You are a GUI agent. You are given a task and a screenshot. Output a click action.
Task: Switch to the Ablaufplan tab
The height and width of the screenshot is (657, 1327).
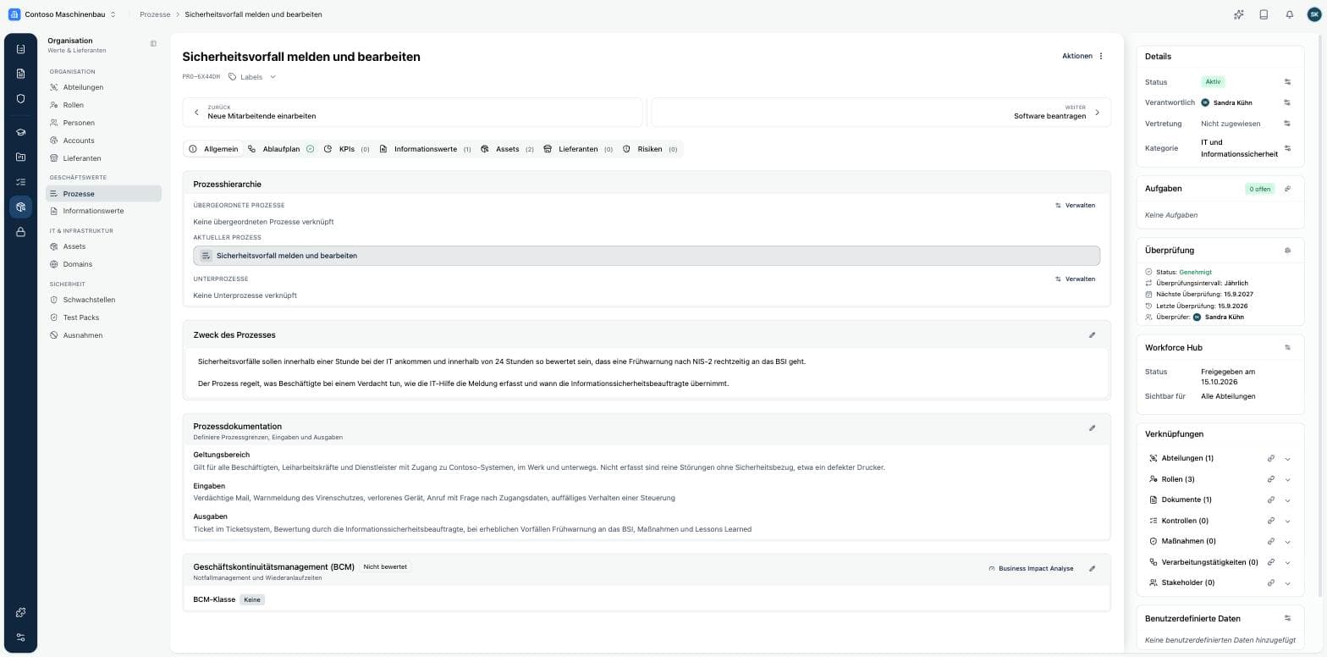click(281, 149)
